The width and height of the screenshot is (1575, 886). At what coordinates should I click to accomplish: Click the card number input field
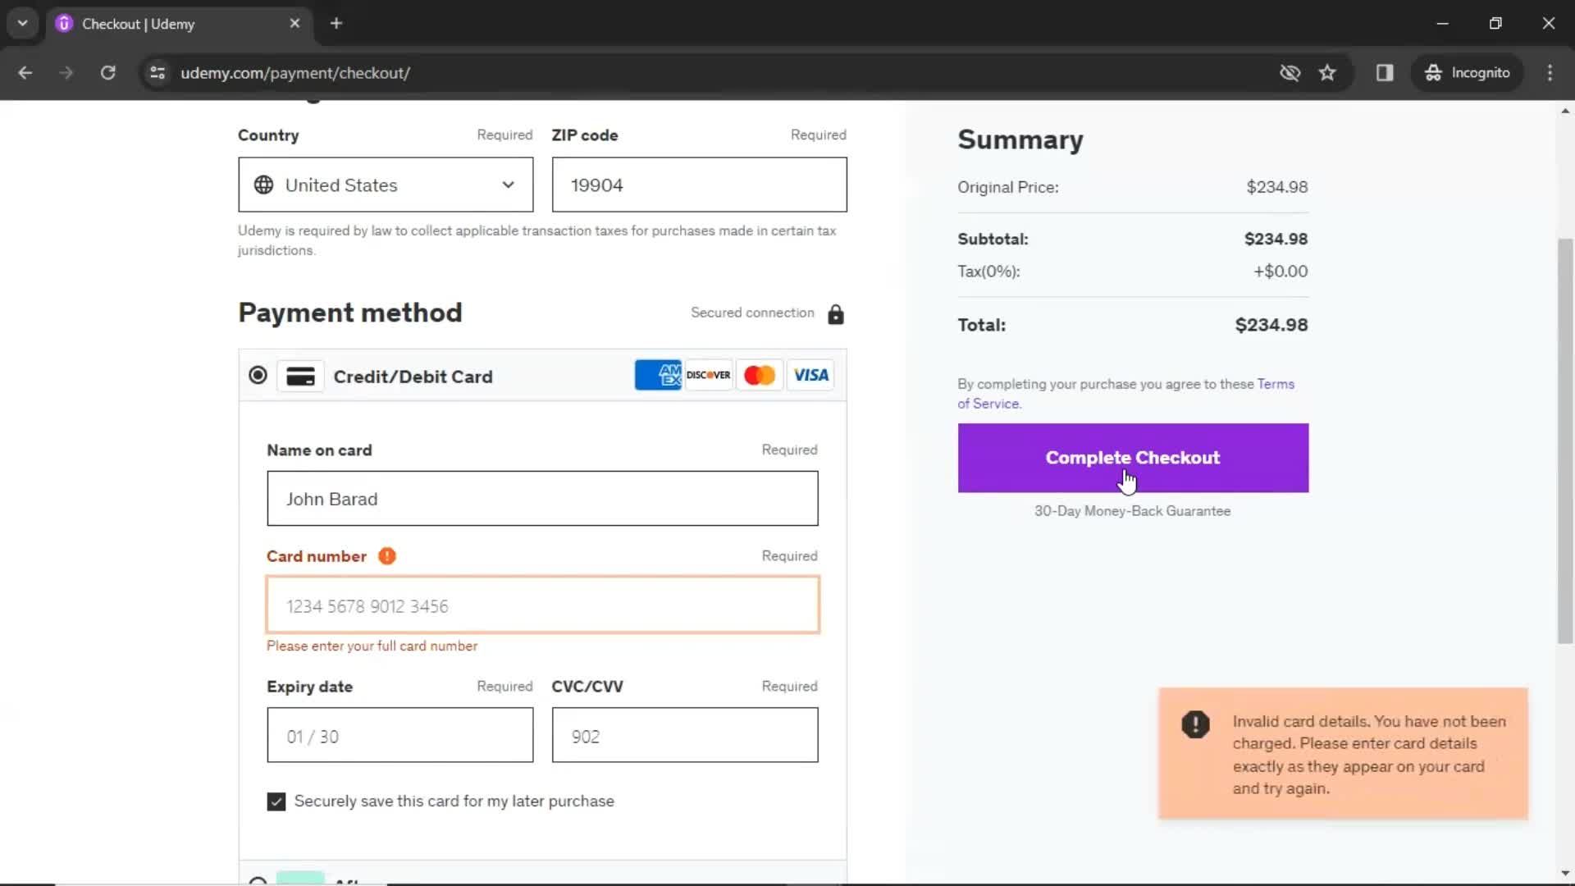point(542,605)
